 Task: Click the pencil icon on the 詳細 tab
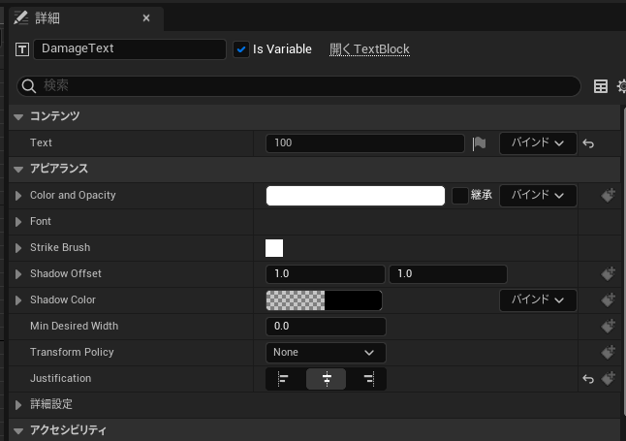[x=20, y=18]
